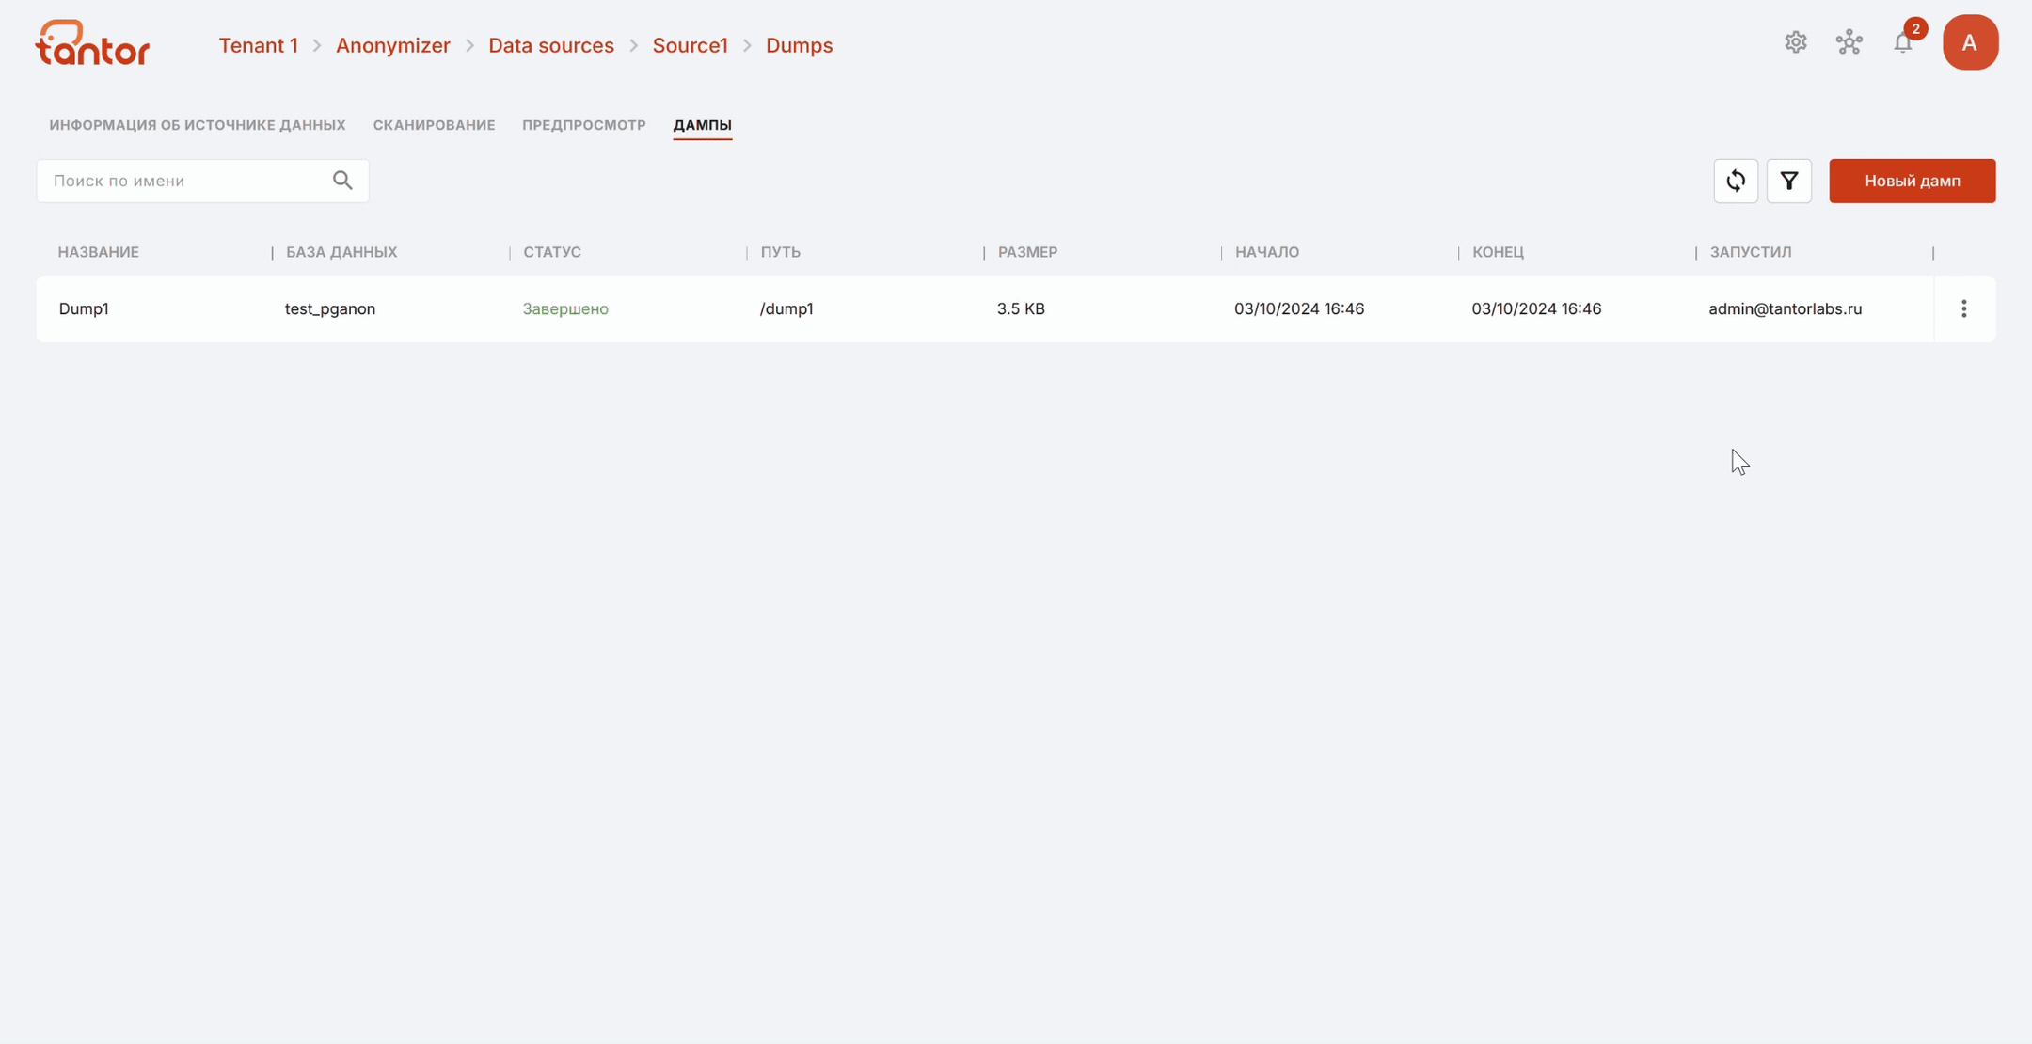Open the notifications bell

[x=1903, y=42]
